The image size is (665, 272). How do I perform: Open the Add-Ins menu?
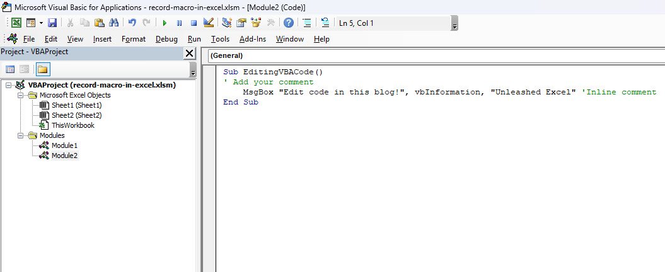click(253, 39)
